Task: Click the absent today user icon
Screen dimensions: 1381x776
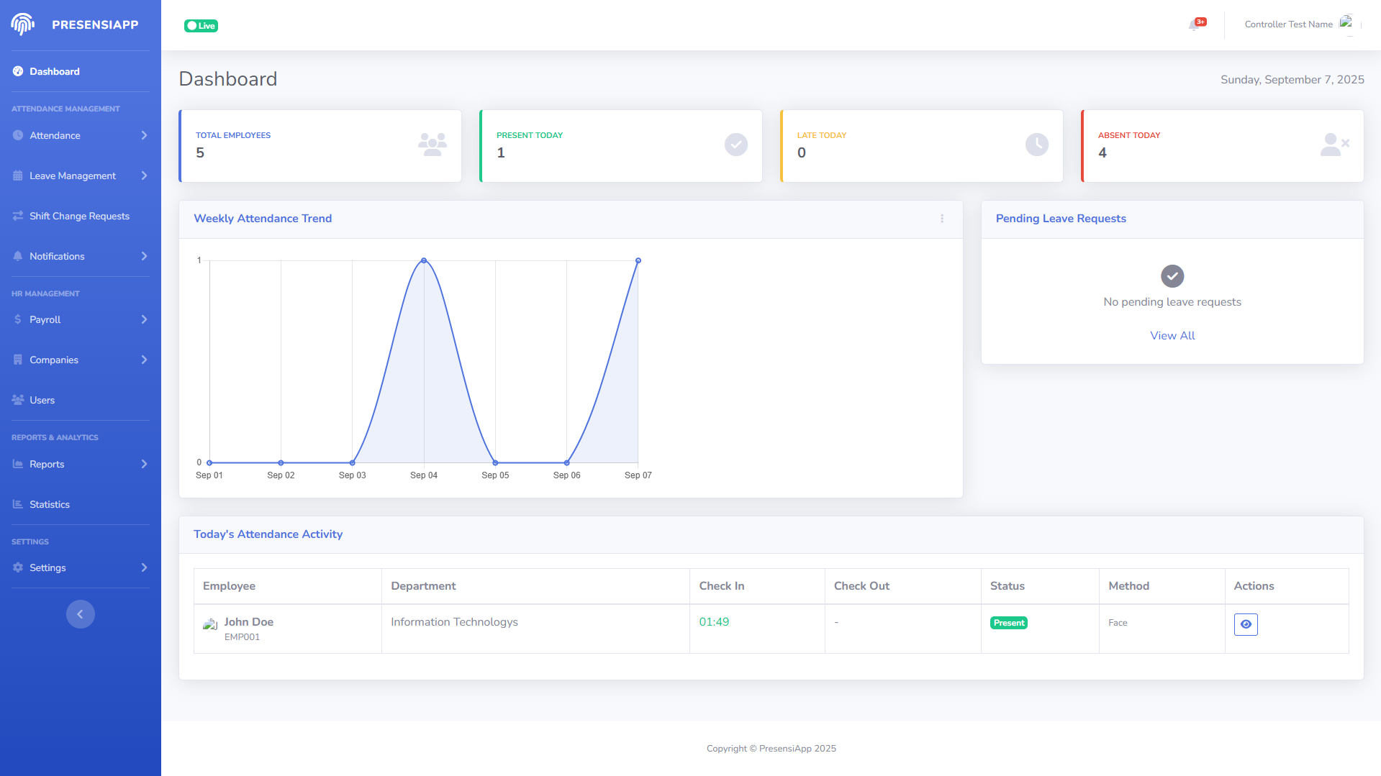Action: (1335, 145)
